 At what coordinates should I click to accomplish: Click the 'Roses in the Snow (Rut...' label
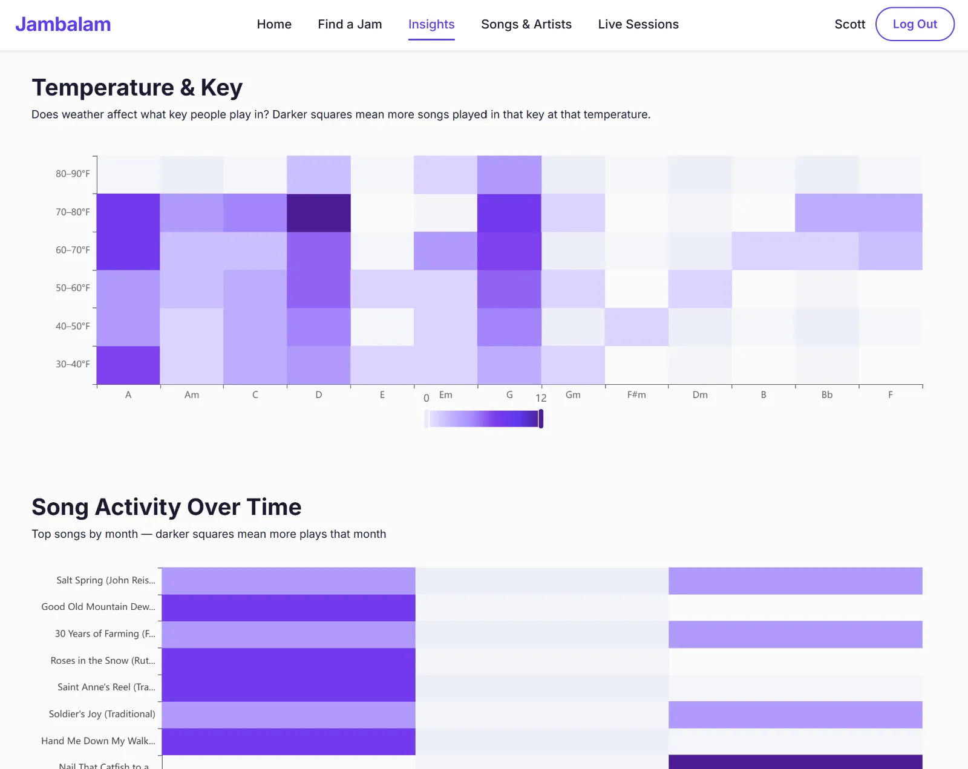pos(103,661)
